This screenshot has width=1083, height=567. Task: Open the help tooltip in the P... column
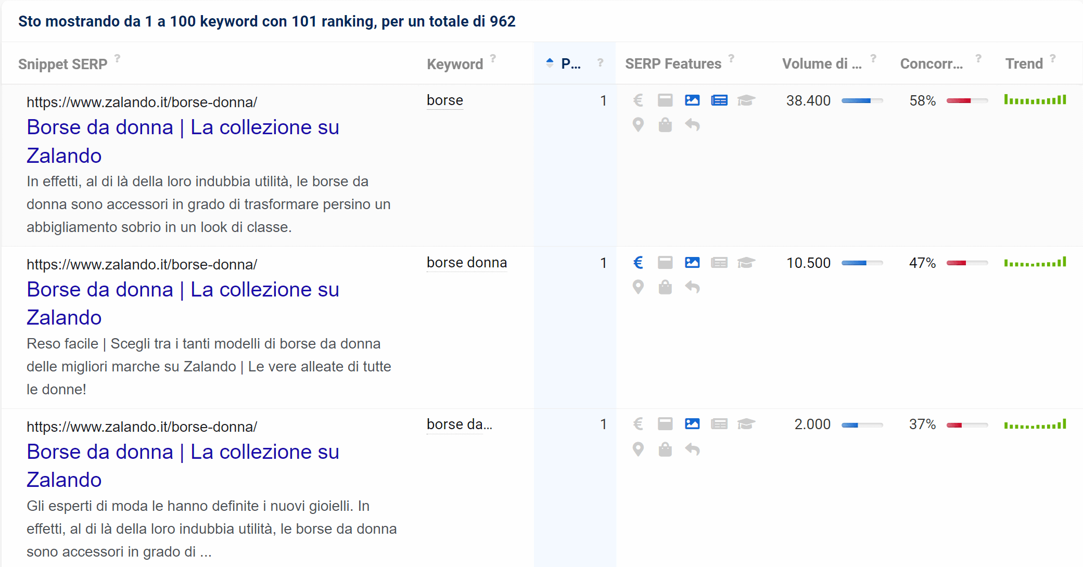pos(600,62)
